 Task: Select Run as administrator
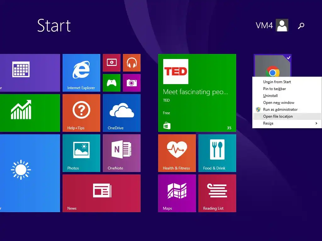coord(287,110)
